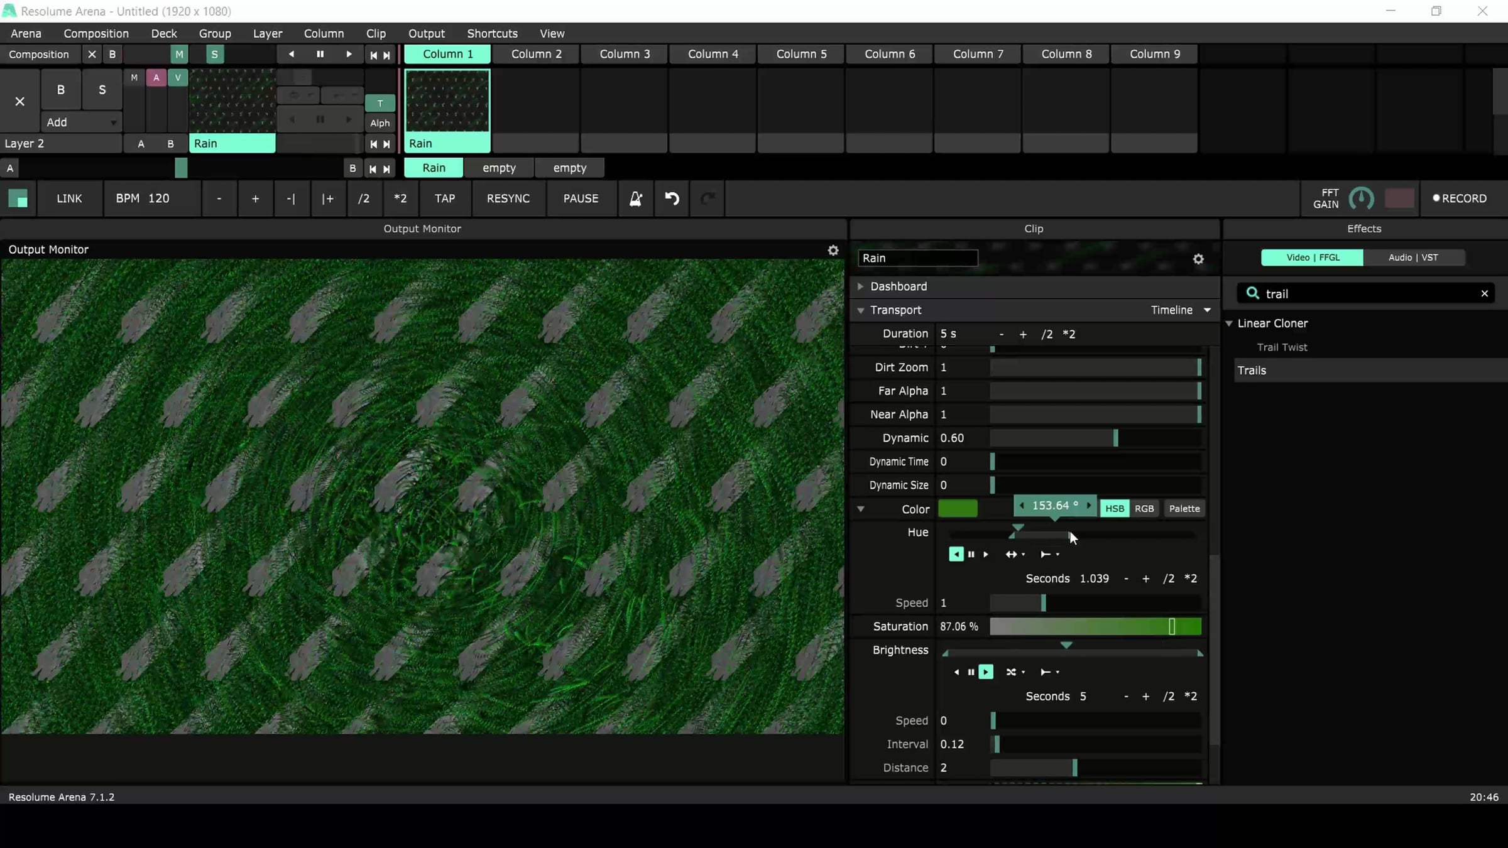Pause the Brightness animation
The width and height of the screenshot is (1508, 848).
[x=971, y=672]
